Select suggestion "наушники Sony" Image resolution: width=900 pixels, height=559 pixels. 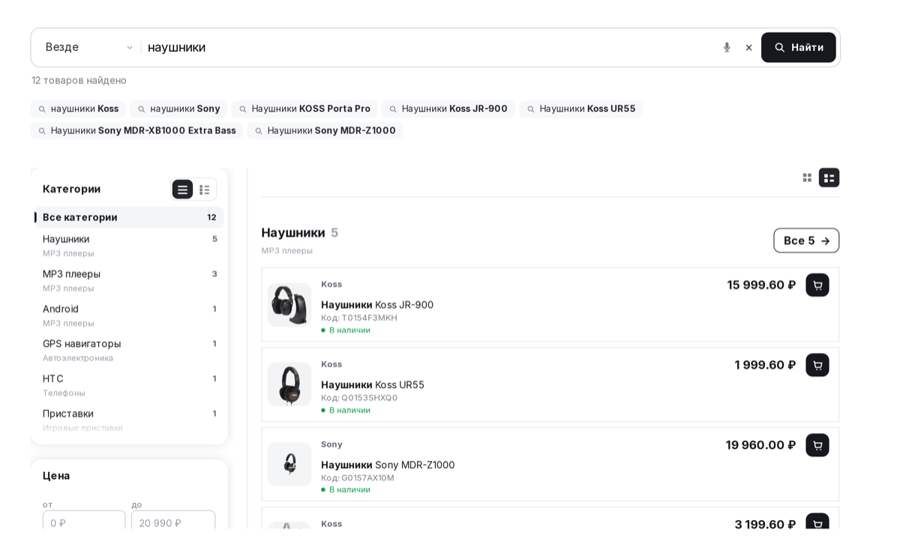coord(178,109)
